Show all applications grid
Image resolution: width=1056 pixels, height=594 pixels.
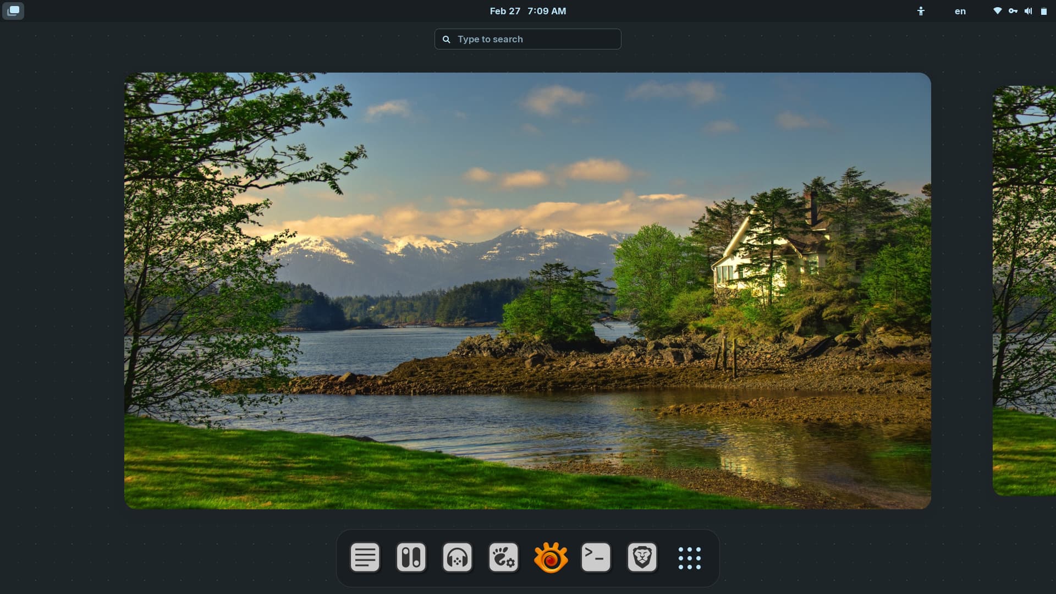tap(689, 558)
